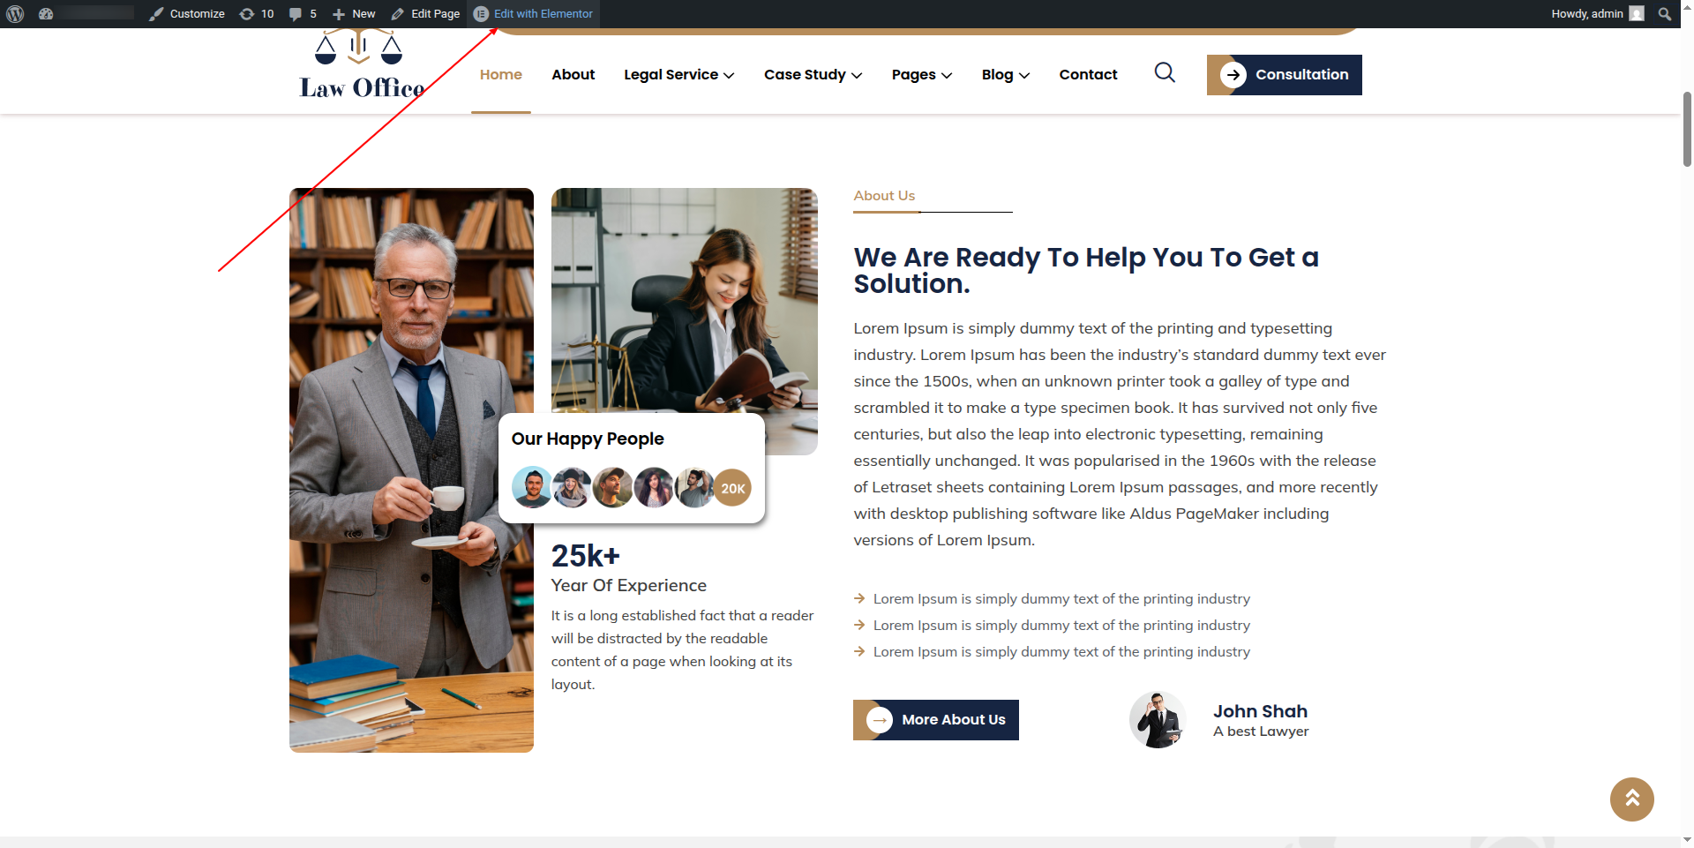
Task: Click the Edit Page pencil link
Action: click(x=425, y=13)
